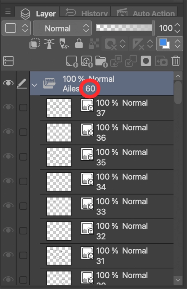The height and width of the screenshot is (289, 187).
Task: Open the layer color swatch dropdown arrows
Action: (x=177, y=44)
